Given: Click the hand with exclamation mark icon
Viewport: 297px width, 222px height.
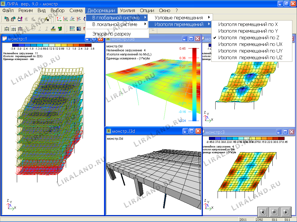Looking at the screenshot, I should [20, 19].
